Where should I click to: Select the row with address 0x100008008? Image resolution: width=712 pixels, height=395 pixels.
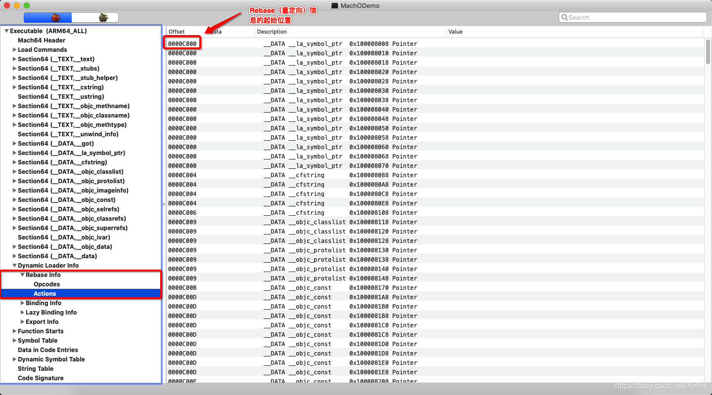point(435,44)
